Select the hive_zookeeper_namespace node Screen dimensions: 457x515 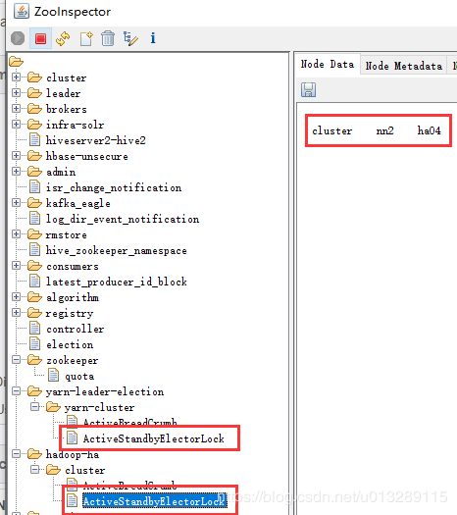click(x=117, y=251)
